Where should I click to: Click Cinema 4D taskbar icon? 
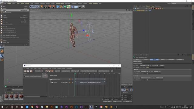(91, 107)
